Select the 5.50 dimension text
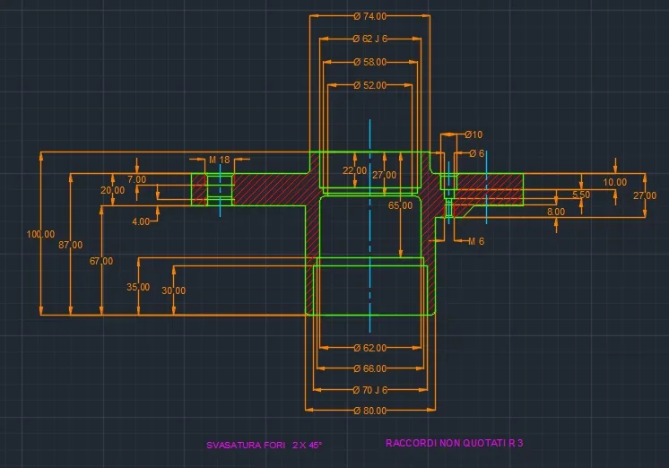The width and height of the screenshot is (669, 468). [x=581, y=195]
